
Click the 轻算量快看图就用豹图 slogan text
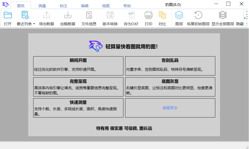coord(132,46)
